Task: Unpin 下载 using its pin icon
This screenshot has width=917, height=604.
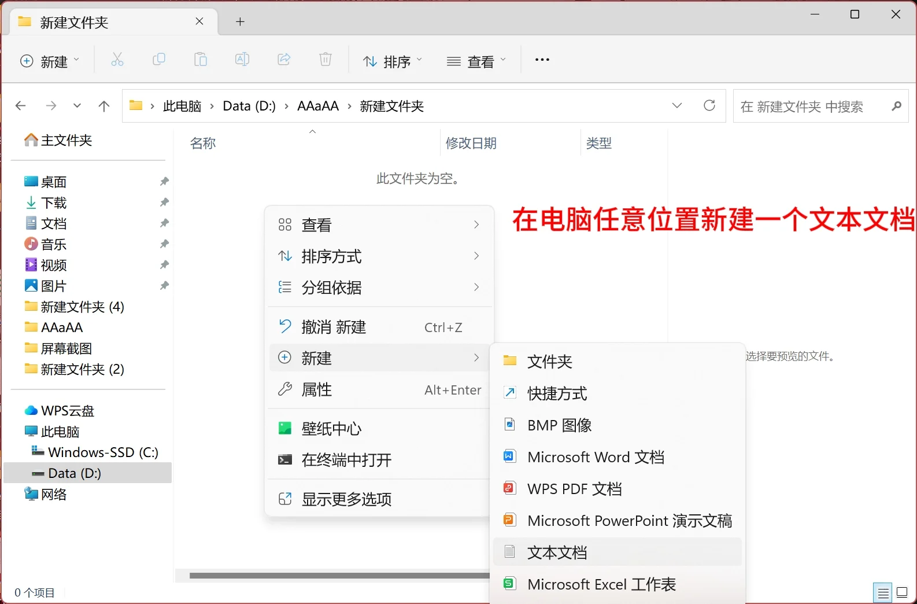Action: (164, 202)
